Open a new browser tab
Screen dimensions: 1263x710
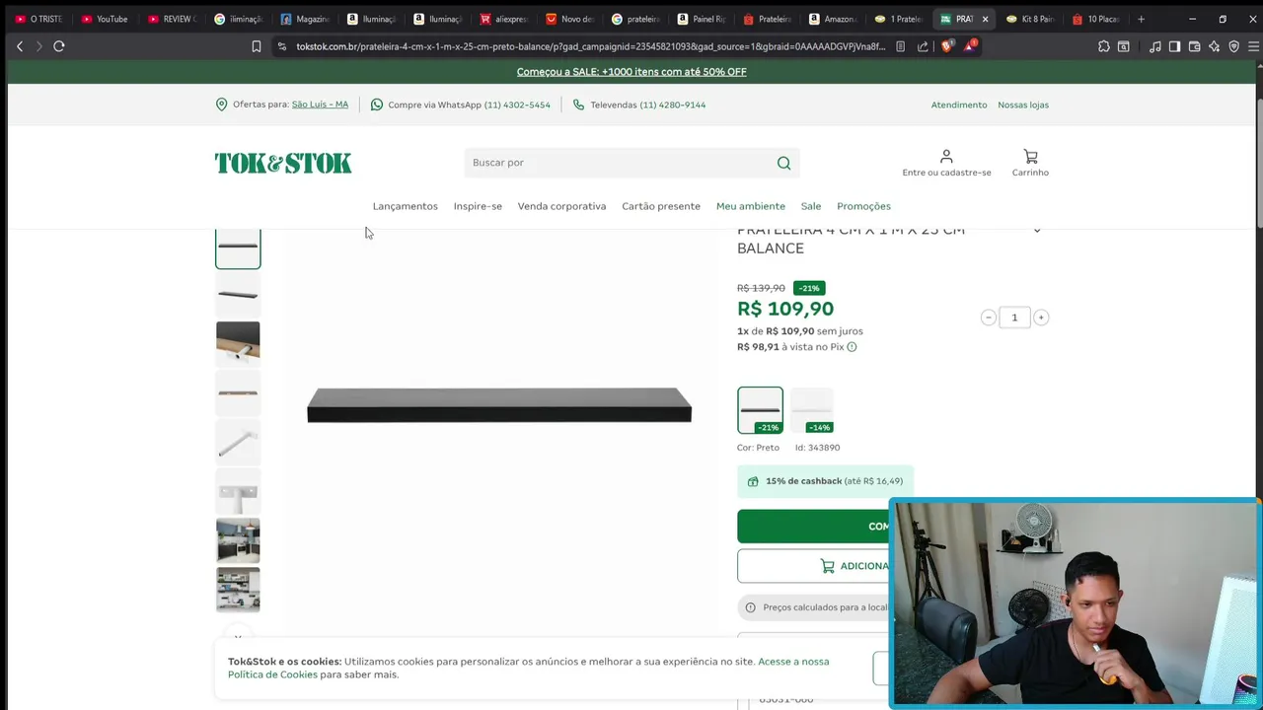pos(1142,19)
